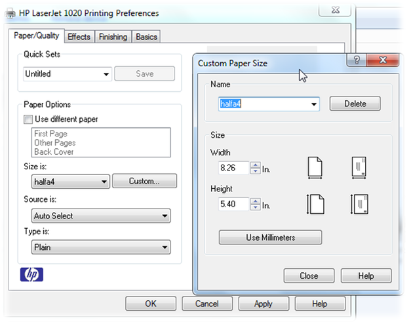
Task: Select the envelope height diagram icon
Action: (359, 204)
